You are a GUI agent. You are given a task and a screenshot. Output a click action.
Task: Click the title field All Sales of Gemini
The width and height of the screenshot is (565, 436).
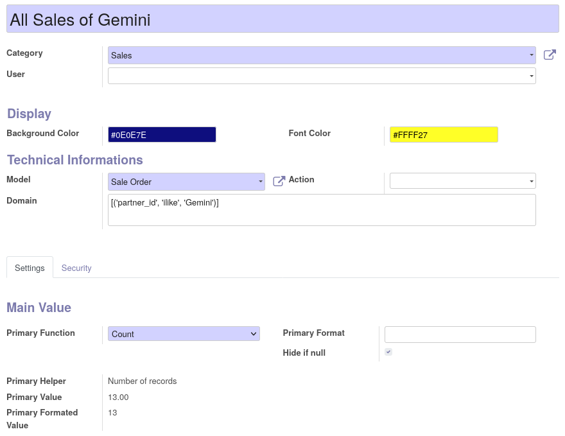(282, 19)
